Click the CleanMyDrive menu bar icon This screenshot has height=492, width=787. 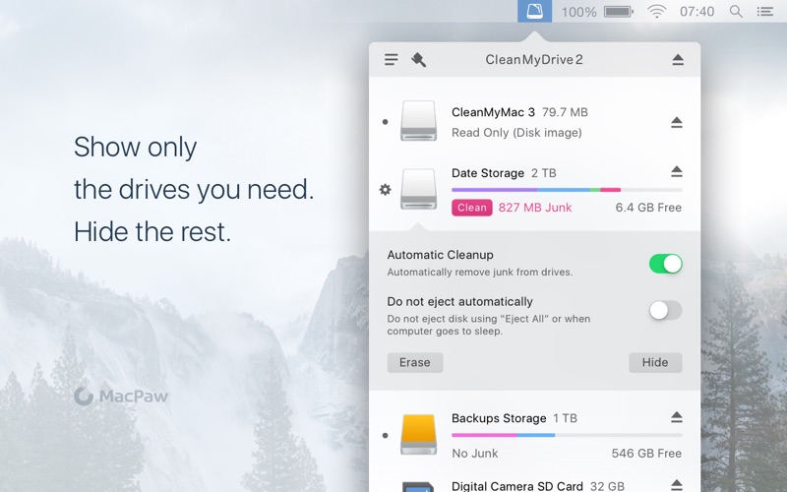[534, 11]
